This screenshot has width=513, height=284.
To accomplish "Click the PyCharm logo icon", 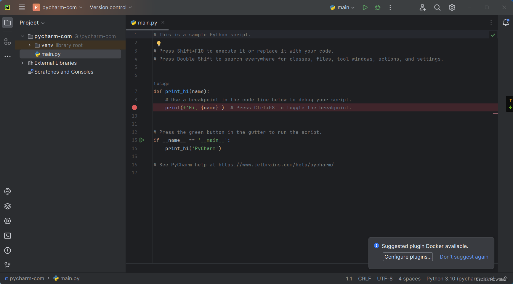I will click(x=7, y=7).
